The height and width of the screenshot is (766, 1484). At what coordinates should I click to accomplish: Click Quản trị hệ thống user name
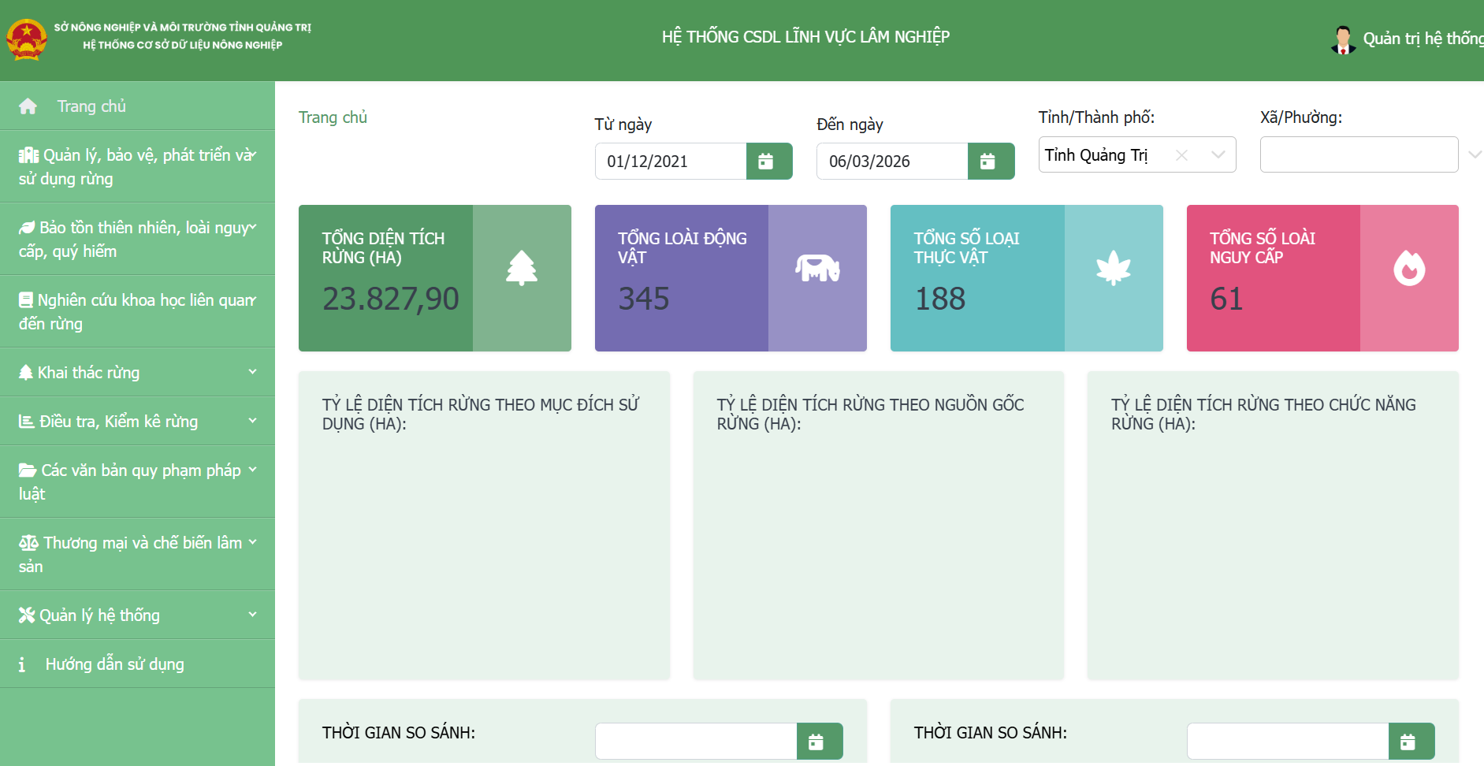(1422, 39)
